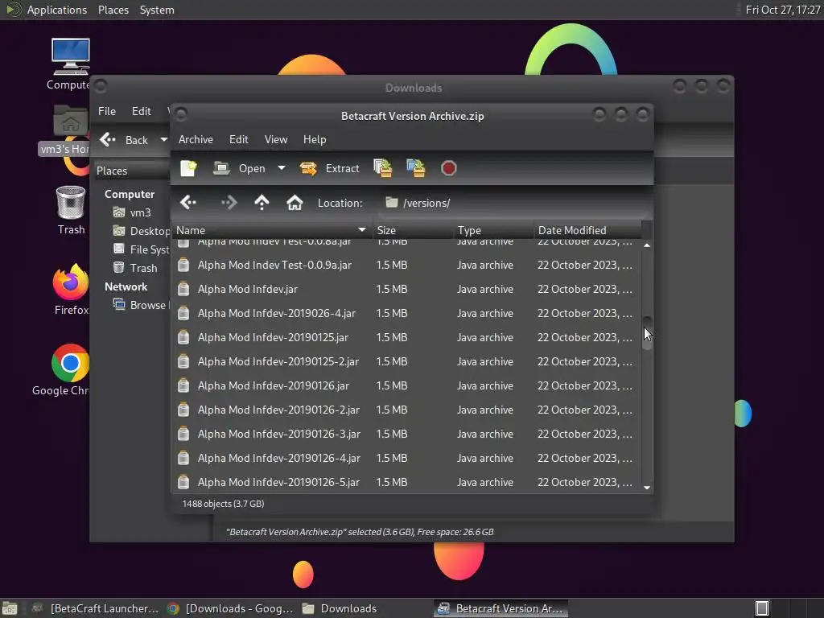
Task: Sort by the Date Modified column header
Action: [x=587, y=230]
